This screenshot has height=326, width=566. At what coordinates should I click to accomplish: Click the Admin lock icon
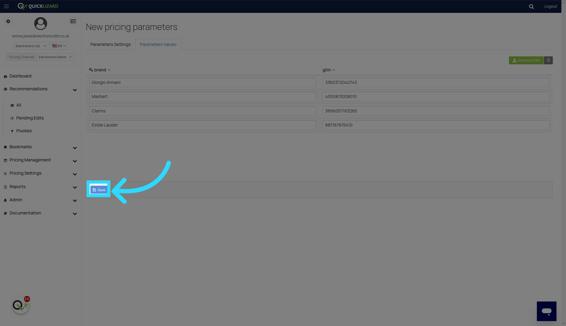click(x=5, y=200)
